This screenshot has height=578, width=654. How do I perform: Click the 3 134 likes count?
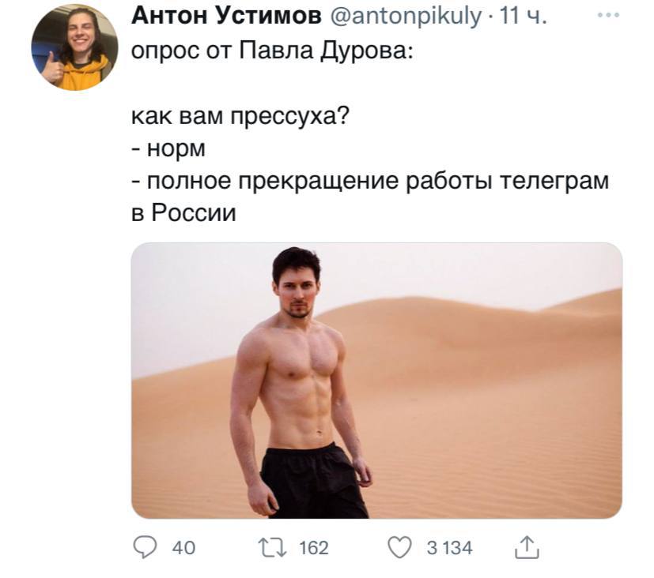(x=449, y=548)
